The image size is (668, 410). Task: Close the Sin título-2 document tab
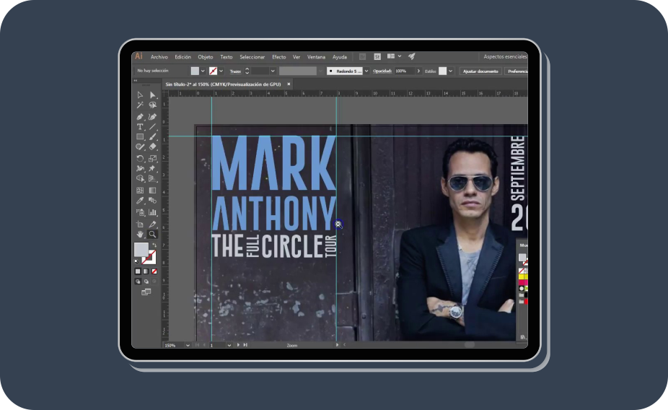pyautogui.click(x=289, y=84)
